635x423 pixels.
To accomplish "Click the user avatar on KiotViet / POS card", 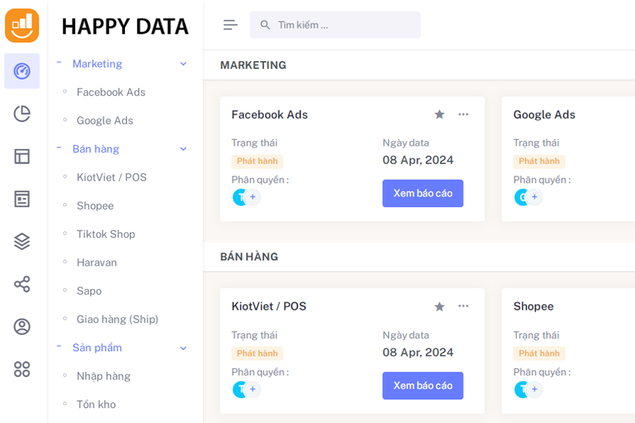I will tap(240, 389).
